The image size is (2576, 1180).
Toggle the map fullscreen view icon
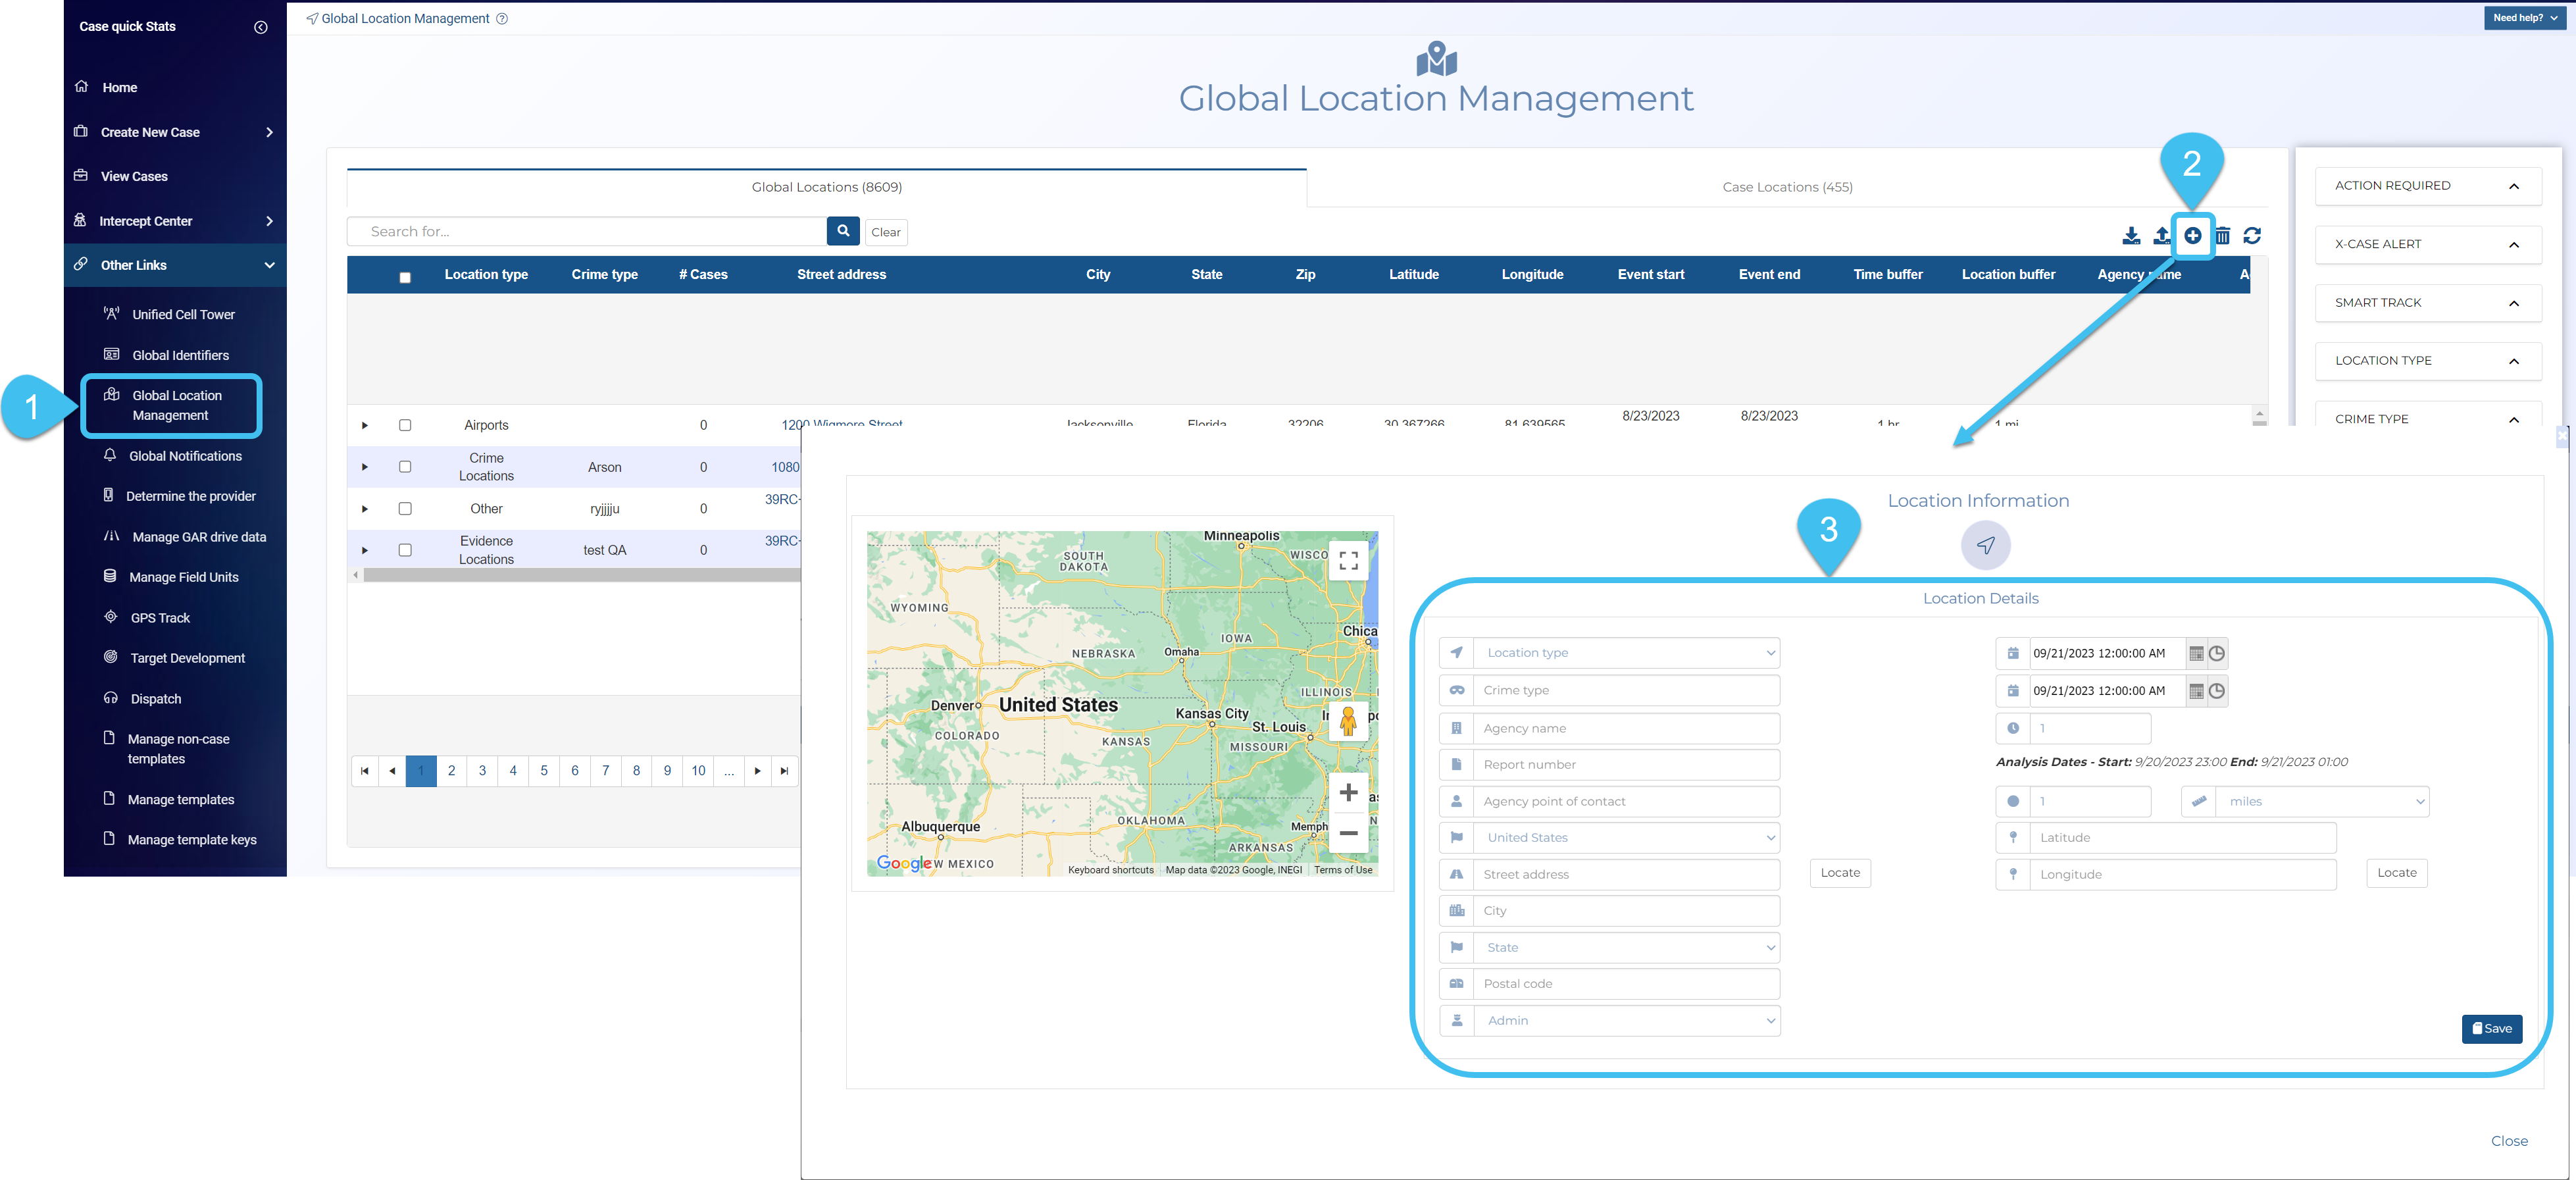point(1348,561)
